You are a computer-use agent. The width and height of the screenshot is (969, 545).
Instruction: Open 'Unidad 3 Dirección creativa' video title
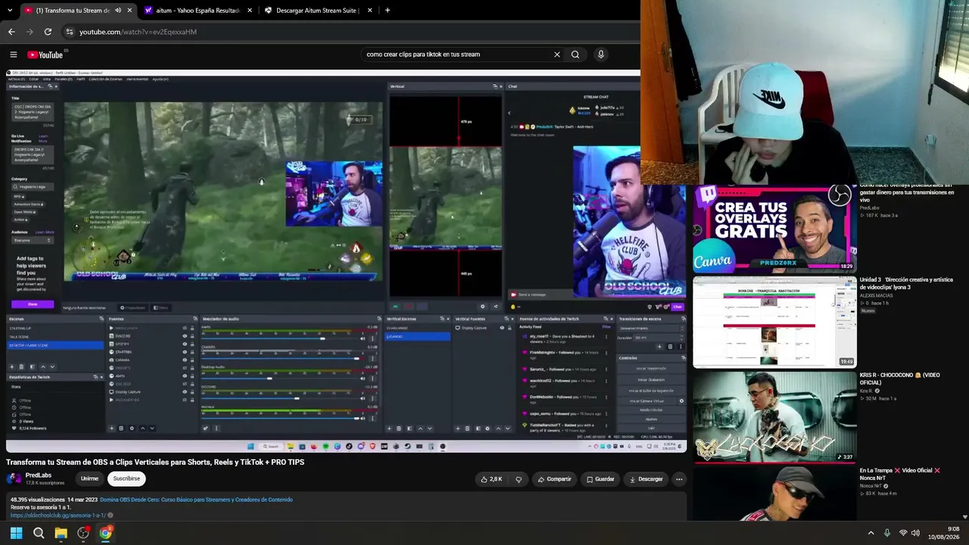(906, 283)
